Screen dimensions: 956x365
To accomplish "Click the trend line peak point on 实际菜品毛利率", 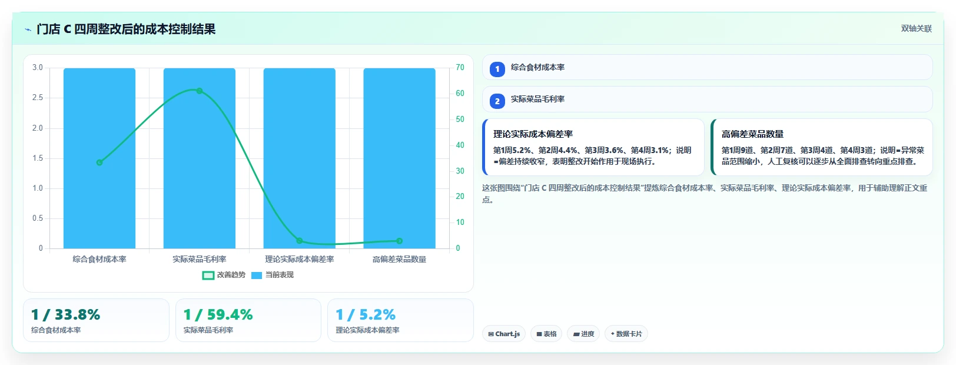I will 200,91.
